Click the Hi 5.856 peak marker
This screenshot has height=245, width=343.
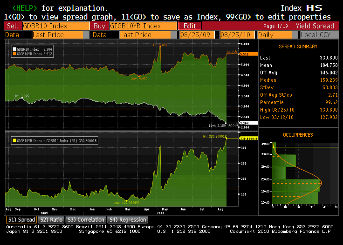[159, 46]
